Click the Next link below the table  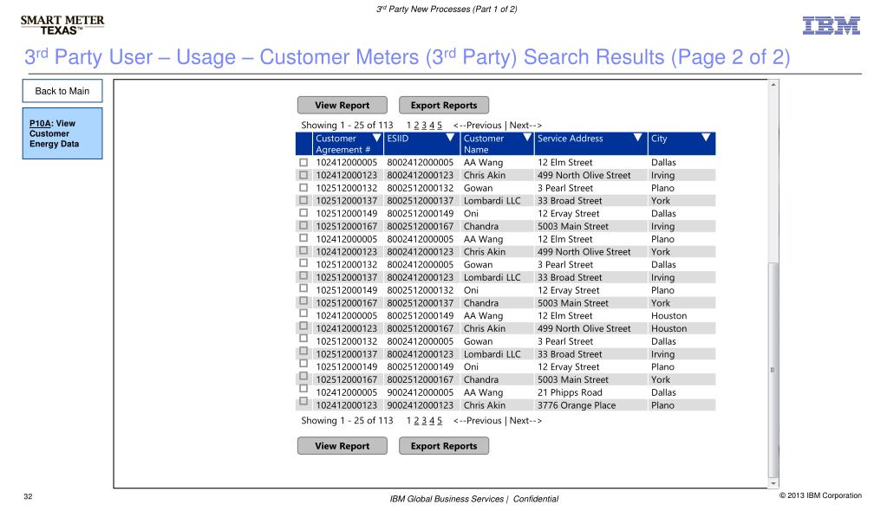pos(525,421)
